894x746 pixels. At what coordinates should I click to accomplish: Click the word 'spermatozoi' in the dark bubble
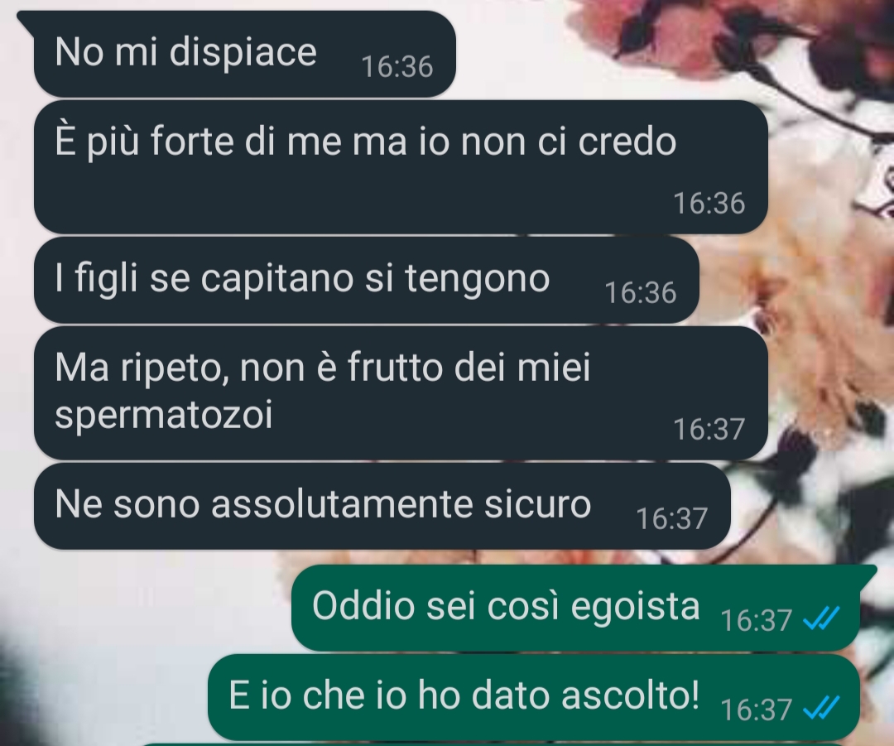coord(164,416)
